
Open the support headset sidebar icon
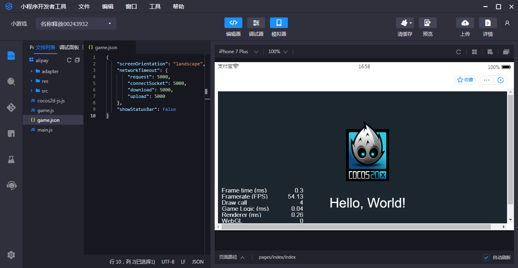click(11, 186)
